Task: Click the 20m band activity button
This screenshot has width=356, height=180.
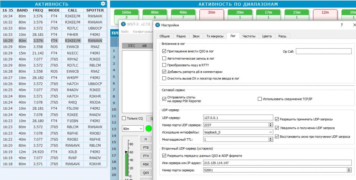Action: [240, 15]
